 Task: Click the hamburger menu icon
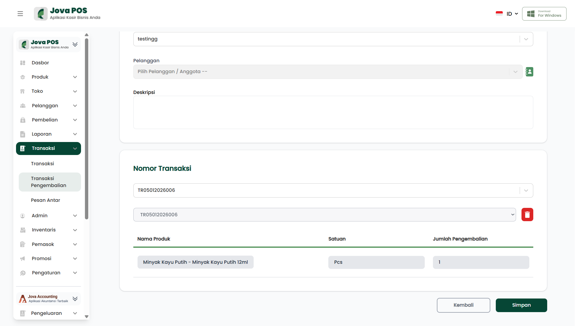[20, 14]
